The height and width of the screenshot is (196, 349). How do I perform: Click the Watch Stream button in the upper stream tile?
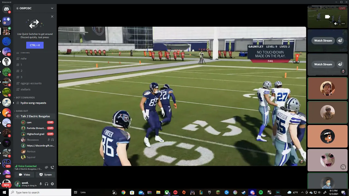[x=323, y=41]
